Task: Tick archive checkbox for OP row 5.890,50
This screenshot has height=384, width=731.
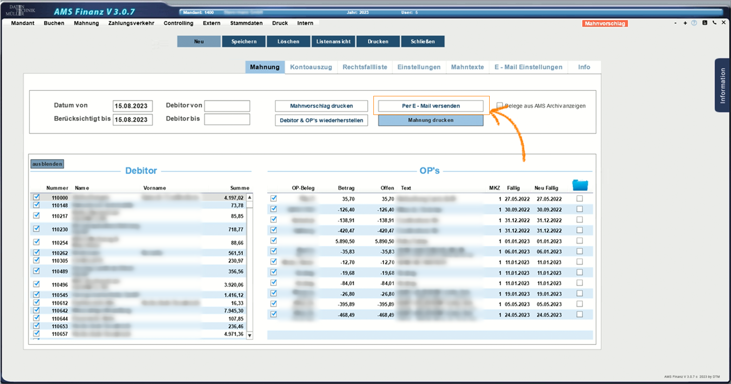Action: tap(579, 241)
